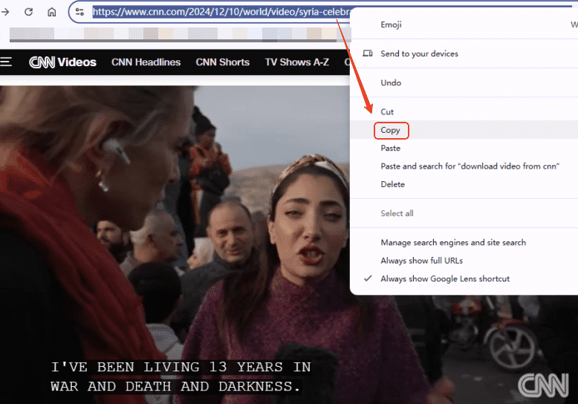Choose Delete from the context menu
This screenshot has width=578, height=404.
pos(392,184)
